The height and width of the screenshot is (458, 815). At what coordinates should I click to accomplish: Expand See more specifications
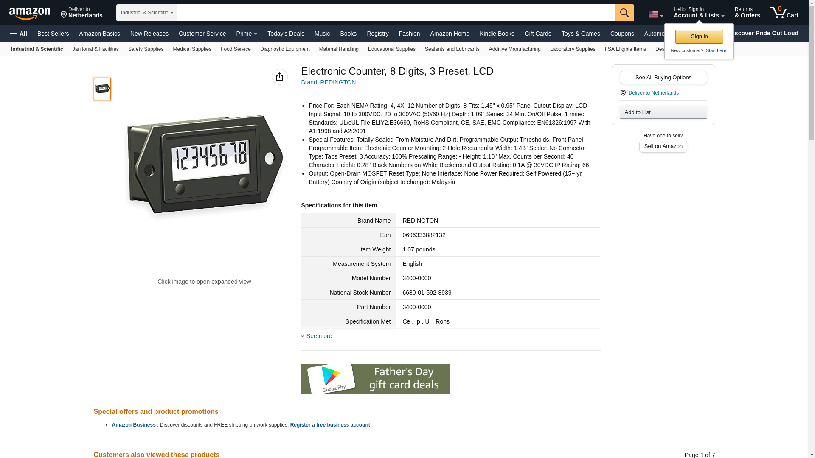pyautogui.click(x=319, y=336)
